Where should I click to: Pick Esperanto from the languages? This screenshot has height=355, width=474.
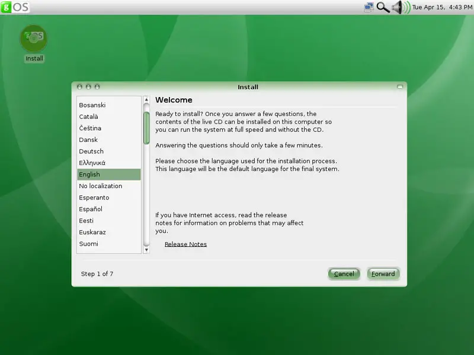(x=94, y=198)
